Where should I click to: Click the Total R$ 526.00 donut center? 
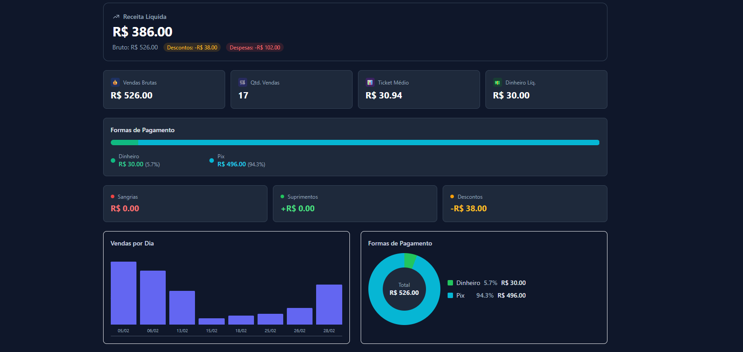(404, 289)
